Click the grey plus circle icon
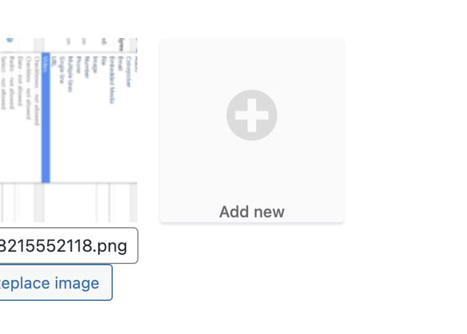Image resolution: width=467 pixels, height=334 pixels. [252, 115]
